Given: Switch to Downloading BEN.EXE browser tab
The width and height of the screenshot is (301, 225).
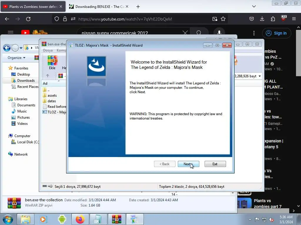Looking at the screenshot, I should pyautogui.click(x=98, y=6).
